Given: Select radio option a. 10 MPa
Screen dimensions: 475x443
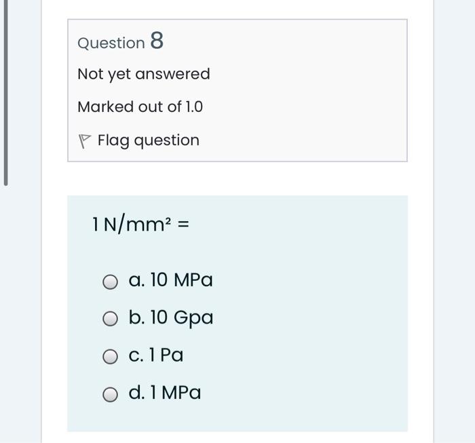Looking at the screenshot, I should [x=110, y=282].
